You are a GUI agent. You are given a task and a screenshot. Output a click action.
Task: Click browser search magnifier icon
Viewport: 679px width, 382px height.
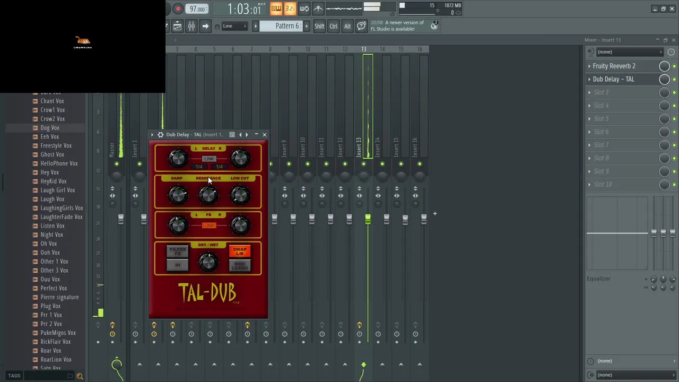coord(80,376)
